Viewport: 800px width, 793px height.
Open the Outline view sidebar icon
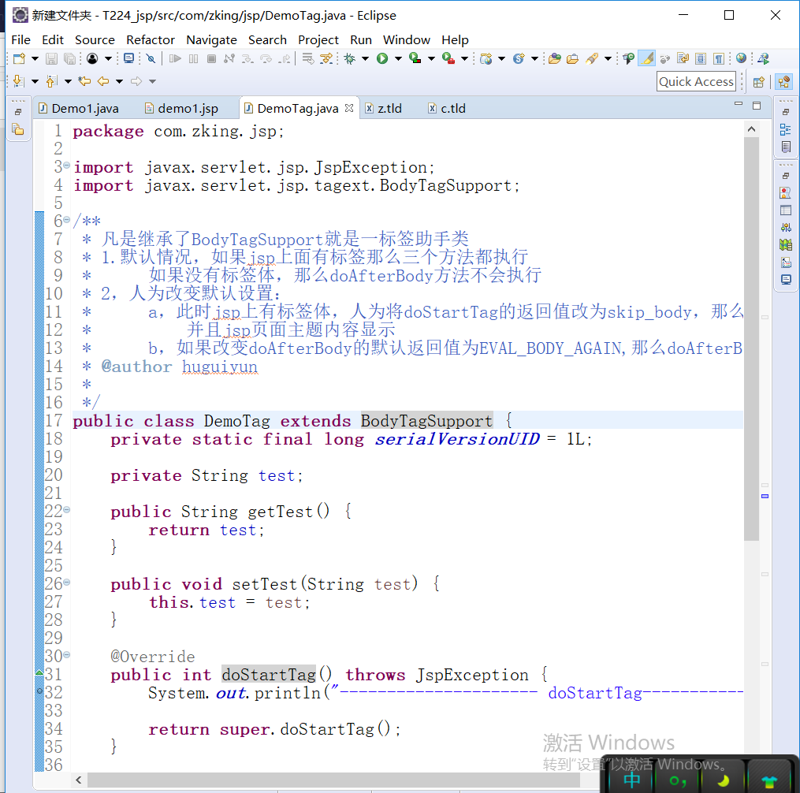786,129
